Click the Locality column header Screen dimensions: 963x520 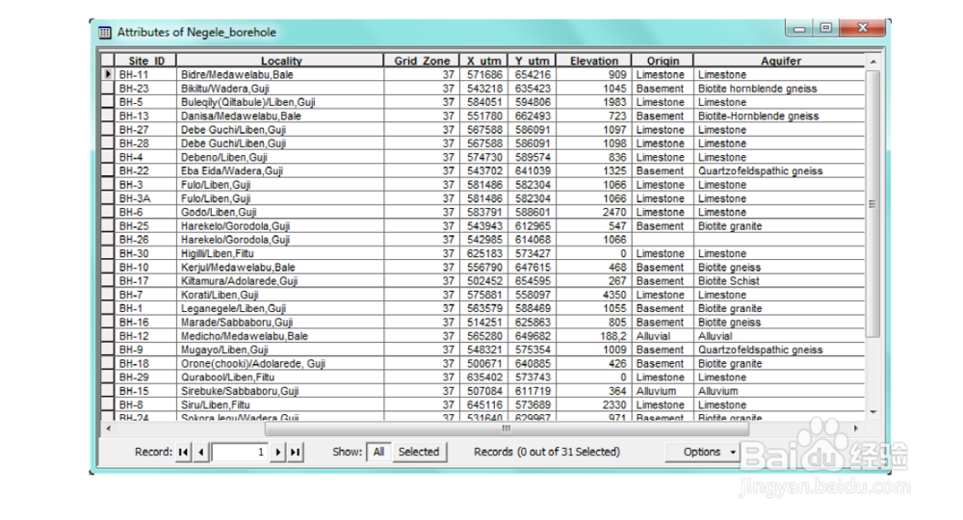(280, 61)
